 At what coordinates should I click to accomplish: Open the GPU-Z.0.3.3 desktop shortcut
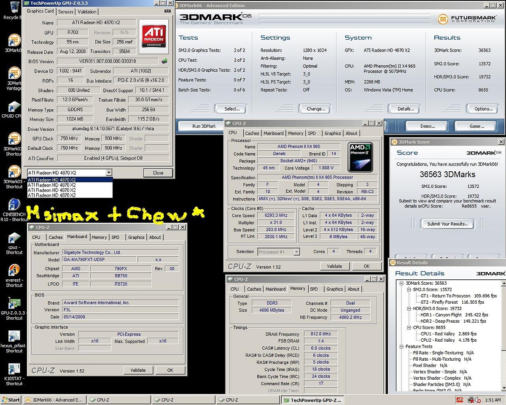[x=14, y=309]
